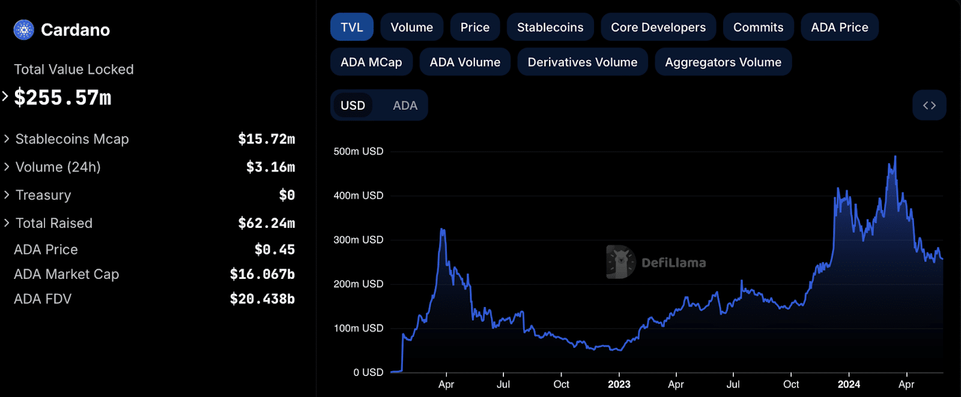
Task: Click the ADA Market Cap label
Action: click(66, 274)
